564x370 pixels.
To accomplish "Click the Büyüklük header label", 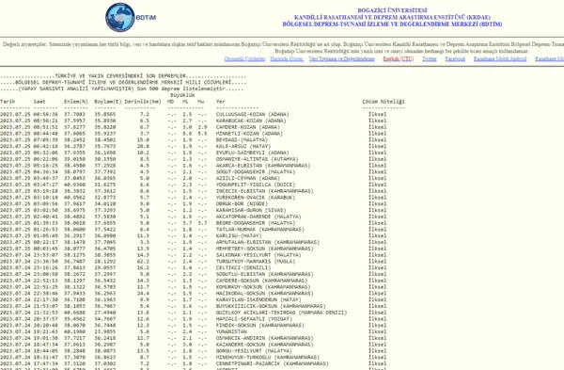I will [182, 95].
